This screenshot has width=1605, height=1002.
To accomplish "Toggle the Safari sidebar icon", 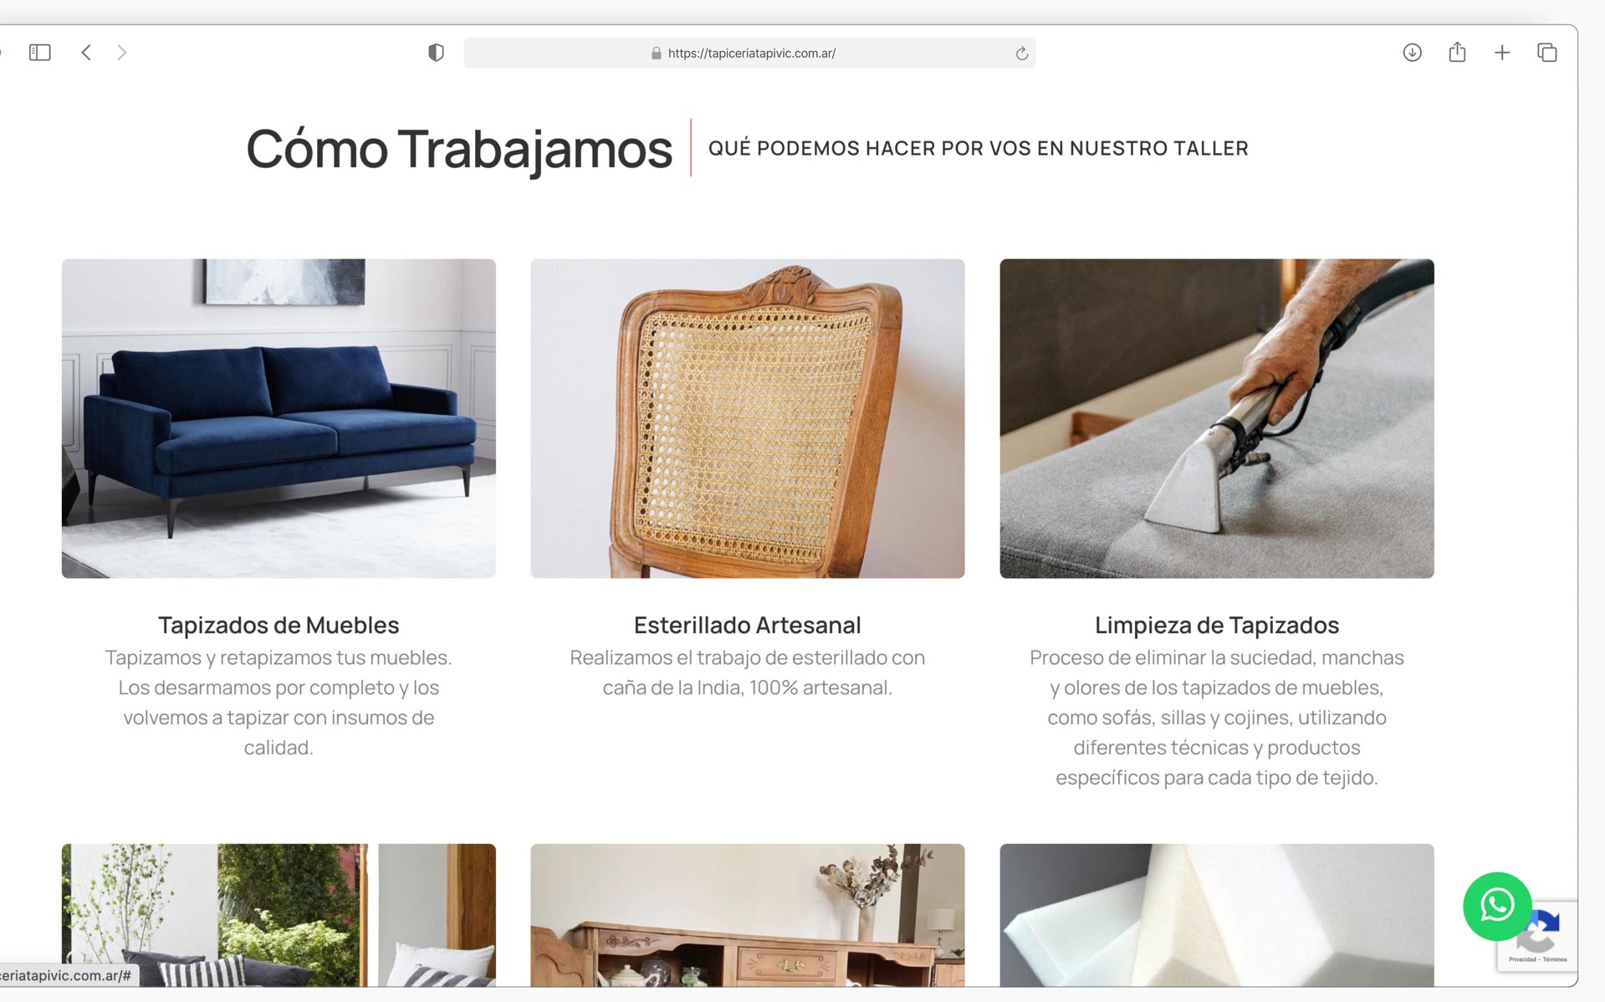I will [x=39, y=53].
